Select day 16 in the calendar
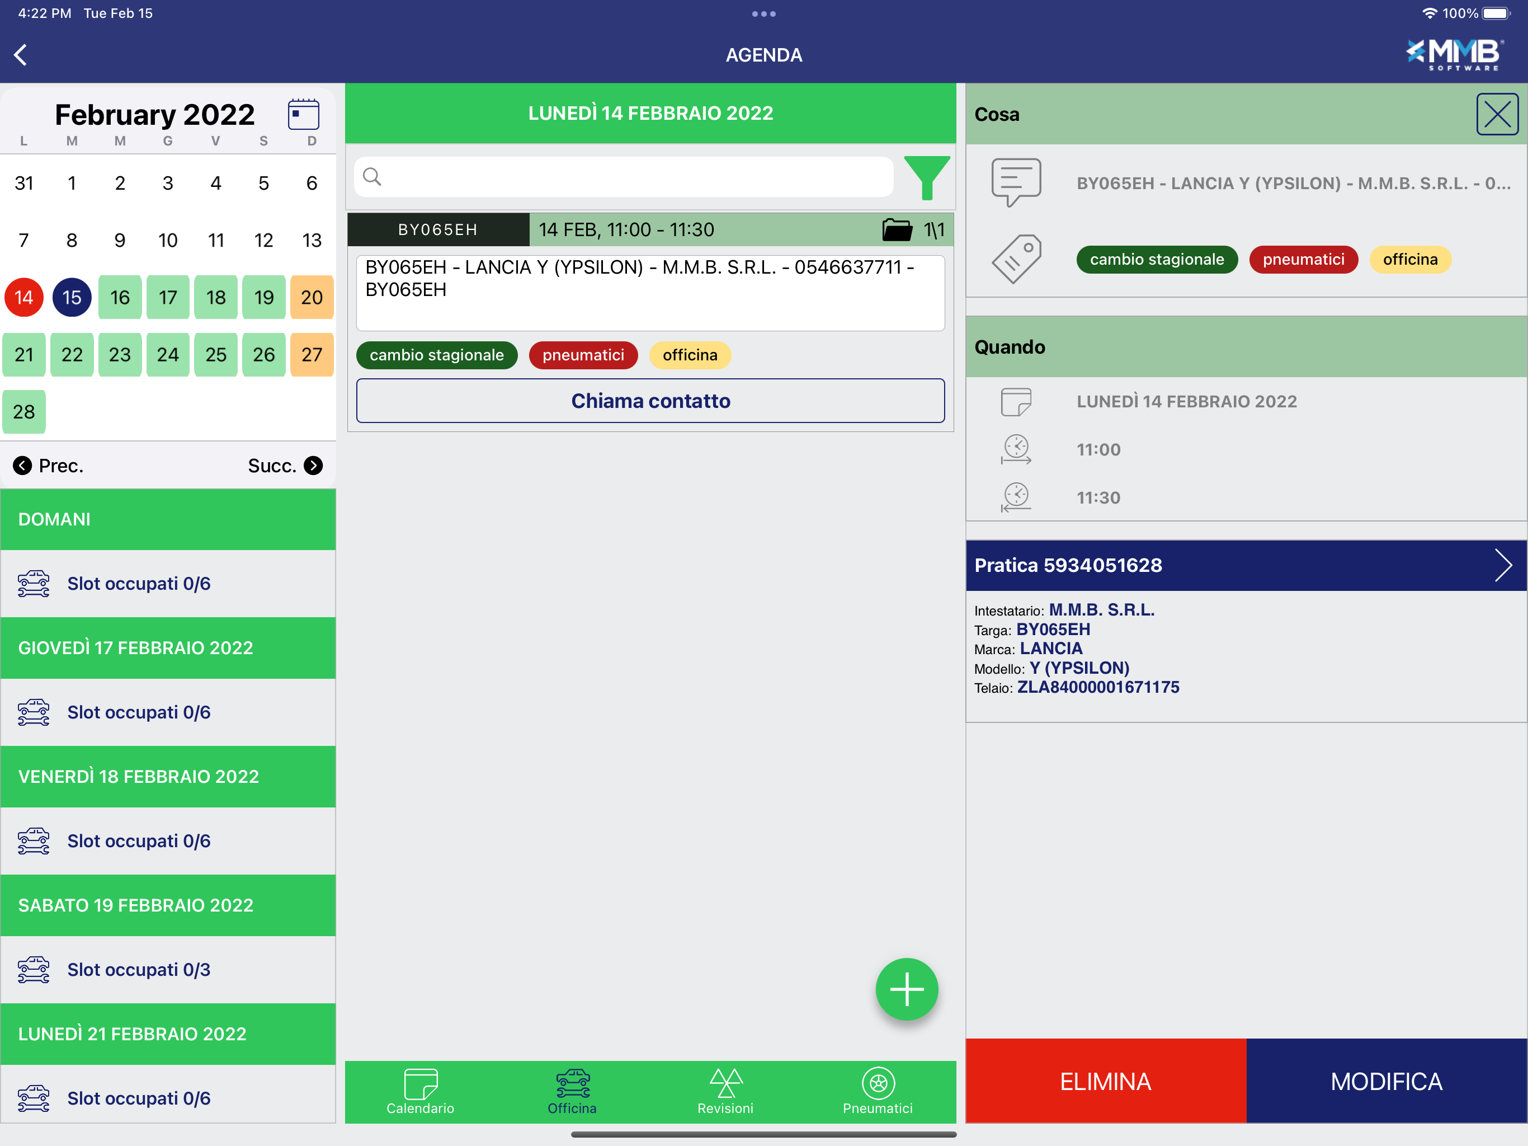The height and width of the screenshot is (1146, 1528). [x=120, y=298]
